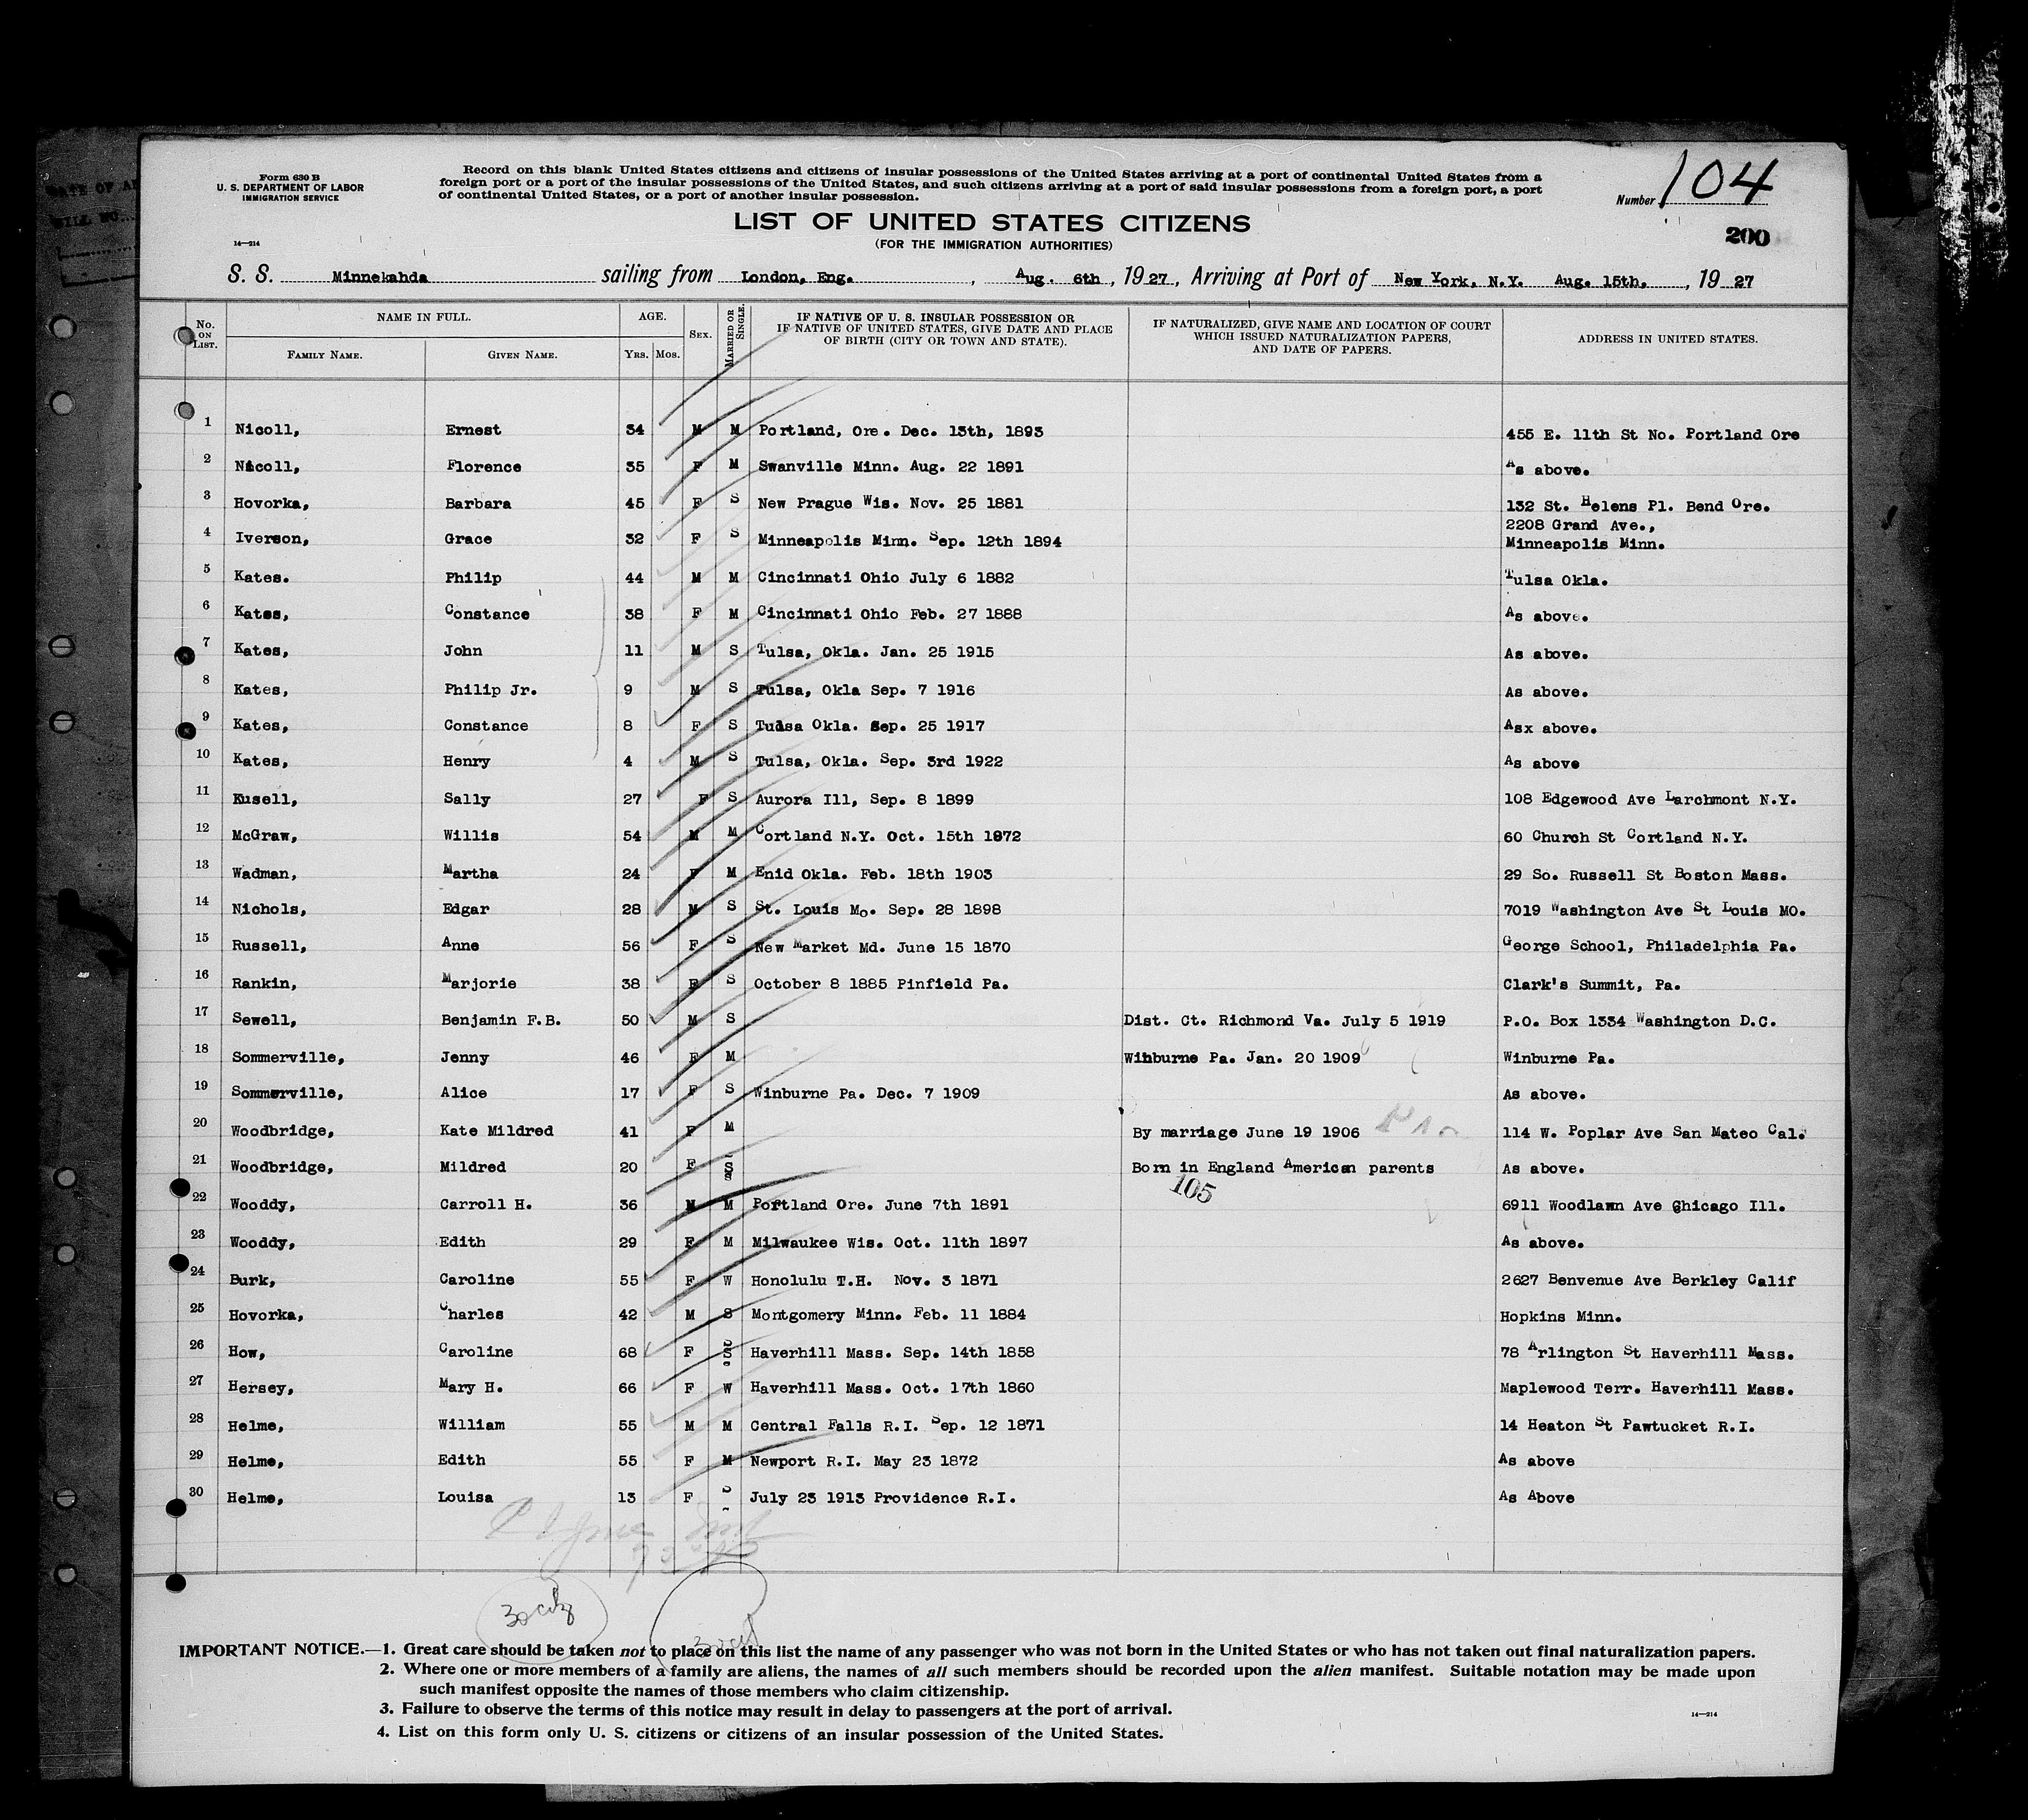Click birthplace 'Central Falls R.I. Sep. 12 1871'
Screen dimensions: 2028x1820
[x=898, y=1425]
